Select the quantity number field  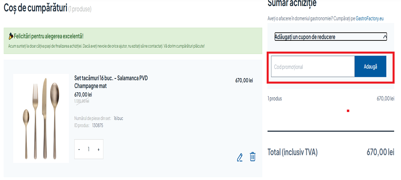pos(89,150)
